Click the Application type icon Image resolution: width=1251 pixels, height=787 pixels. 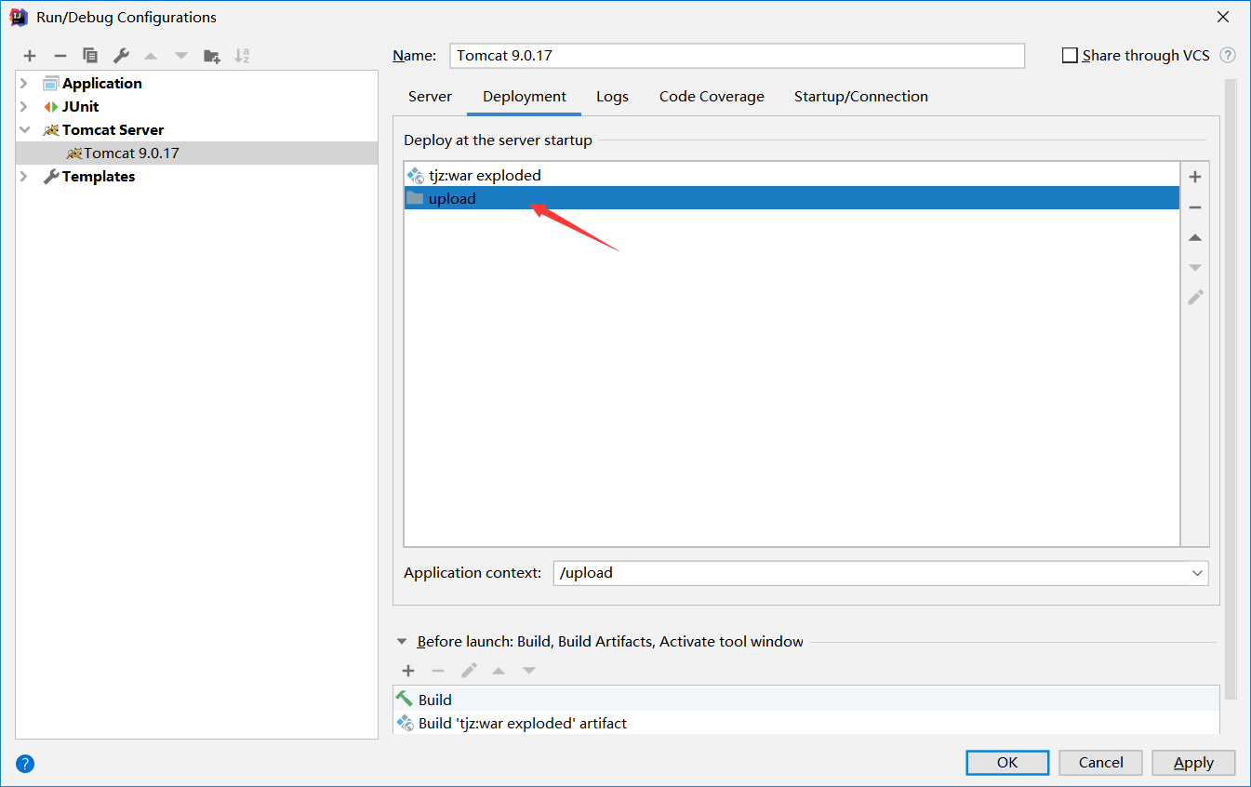[x=51, y=84]
